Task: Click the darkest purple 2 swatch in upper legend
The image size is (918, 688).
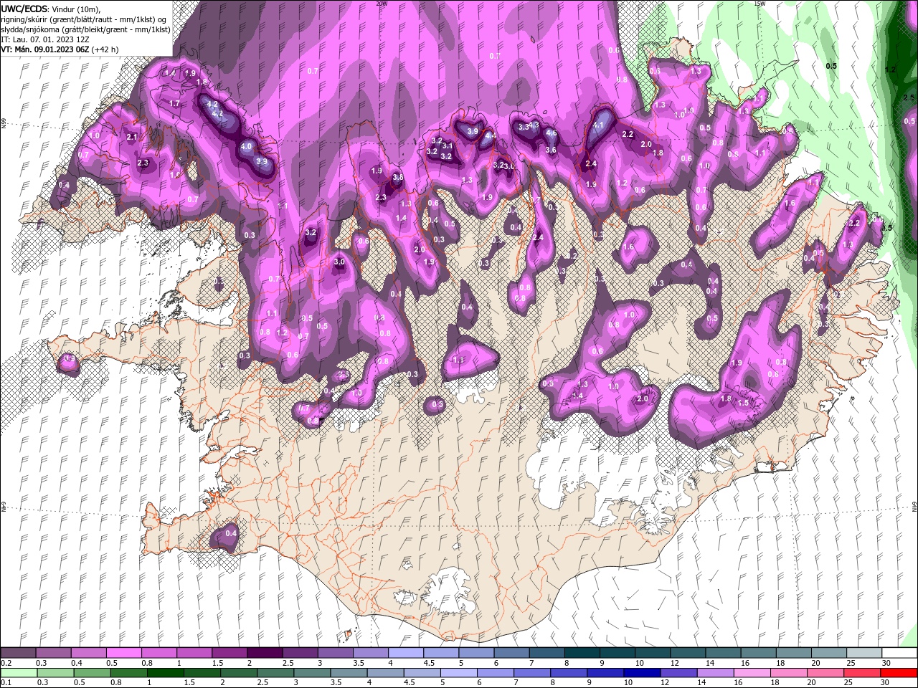Action: 265,653
